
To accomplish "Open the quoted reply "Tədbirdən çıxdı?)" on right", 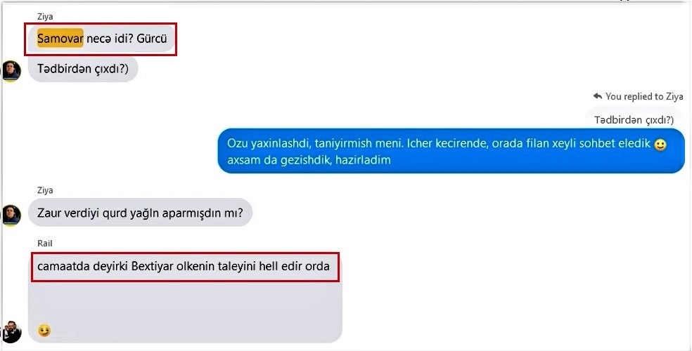I will 634,119.
